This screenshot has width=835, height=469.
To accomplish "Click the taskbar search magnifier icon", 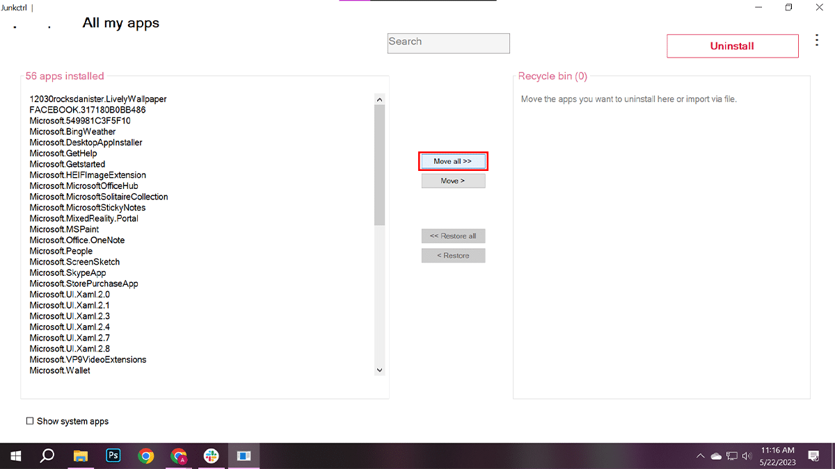I will (47, 456).
